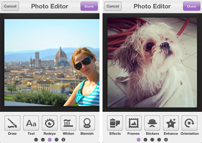Go to second page dot in right editor

145,140
